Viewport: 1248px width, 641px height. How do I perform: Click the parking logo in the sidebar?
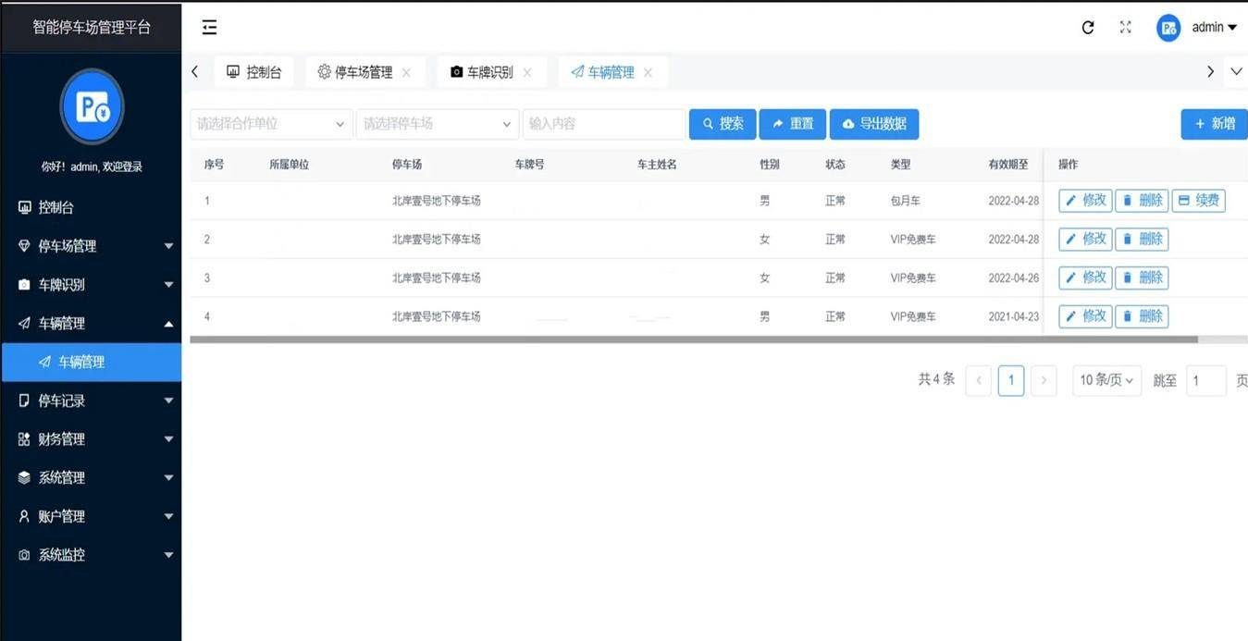pos(92,106)
